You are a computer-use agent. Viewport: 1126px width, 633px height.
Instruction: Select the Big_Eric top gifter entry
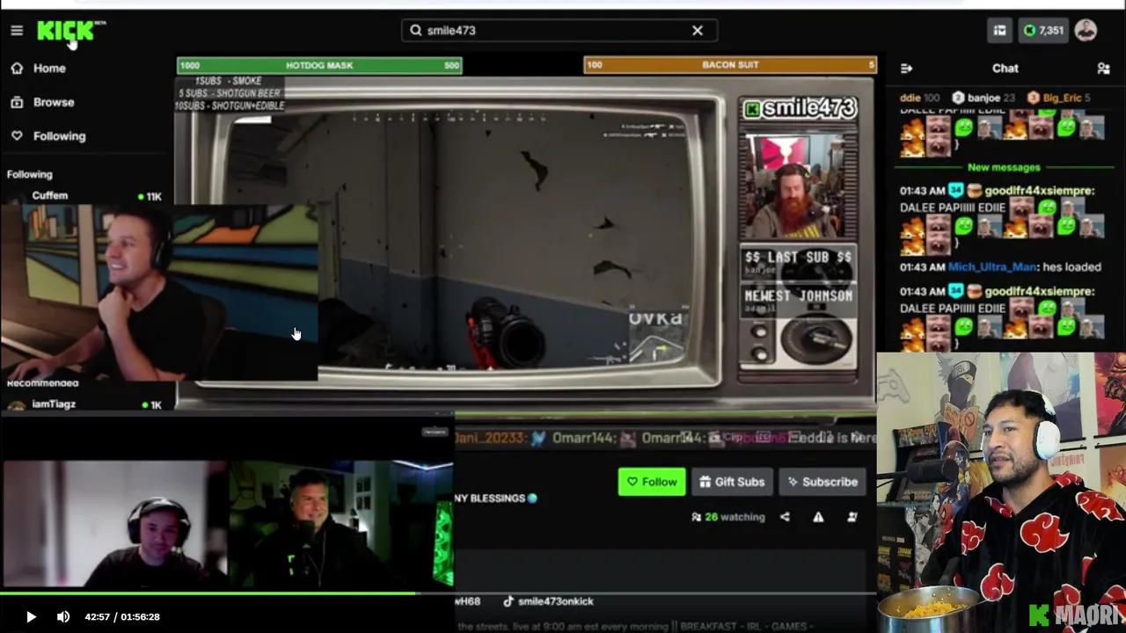[1059, 98]
